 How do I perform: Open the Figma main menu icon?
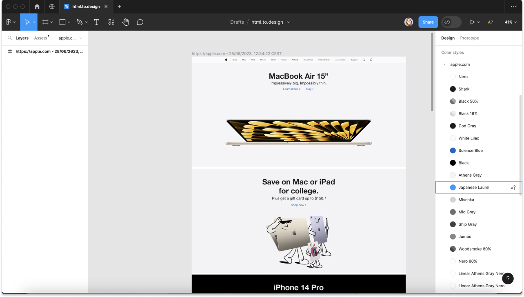pos(9,22)
